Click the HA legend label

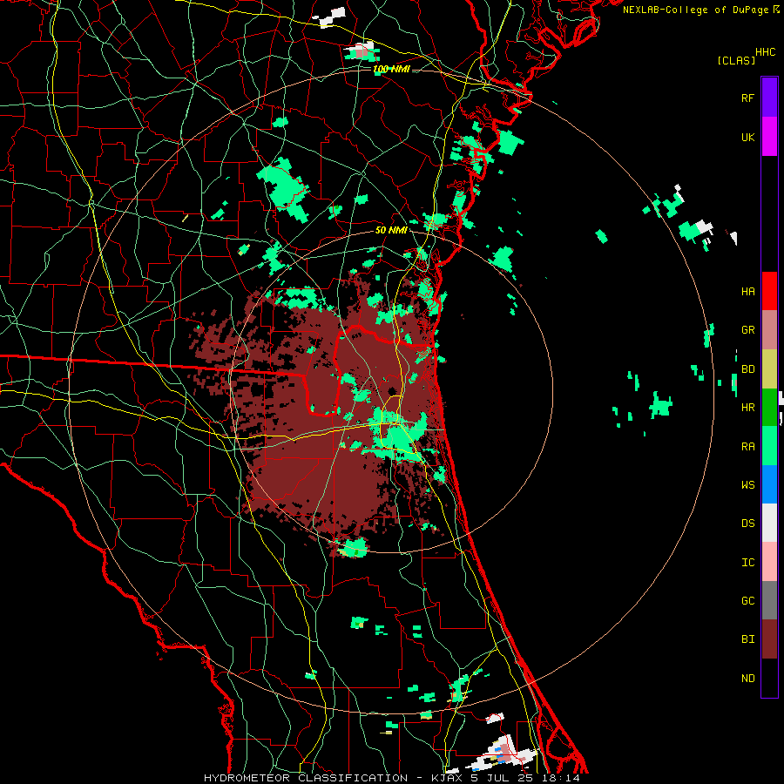tap(747, 292)
